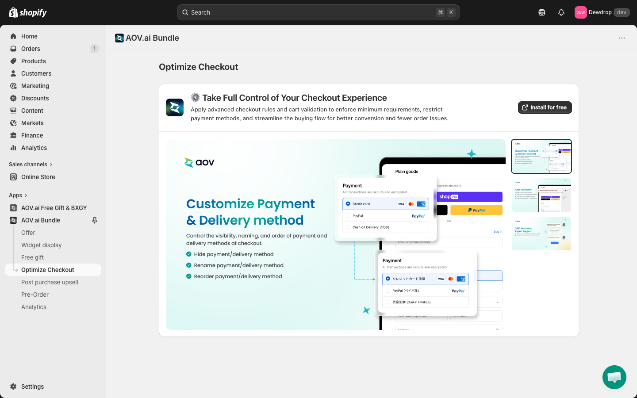The height and width of the screenshot is (398, 637).
Task: Open Post purchase upsell
Action: pos(50,282)
